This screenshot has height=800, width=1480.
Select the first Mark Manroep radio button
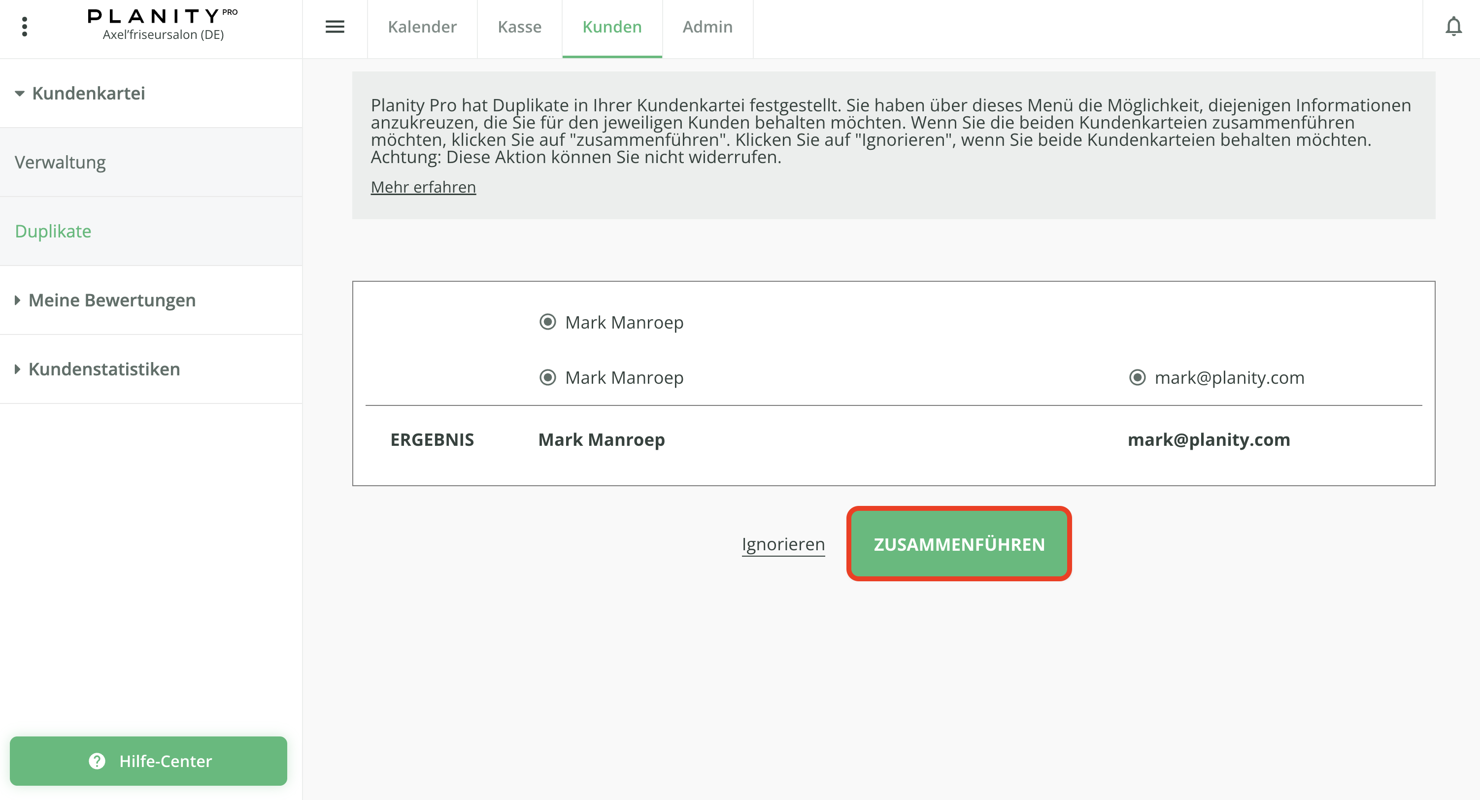(x=547, y=322)
